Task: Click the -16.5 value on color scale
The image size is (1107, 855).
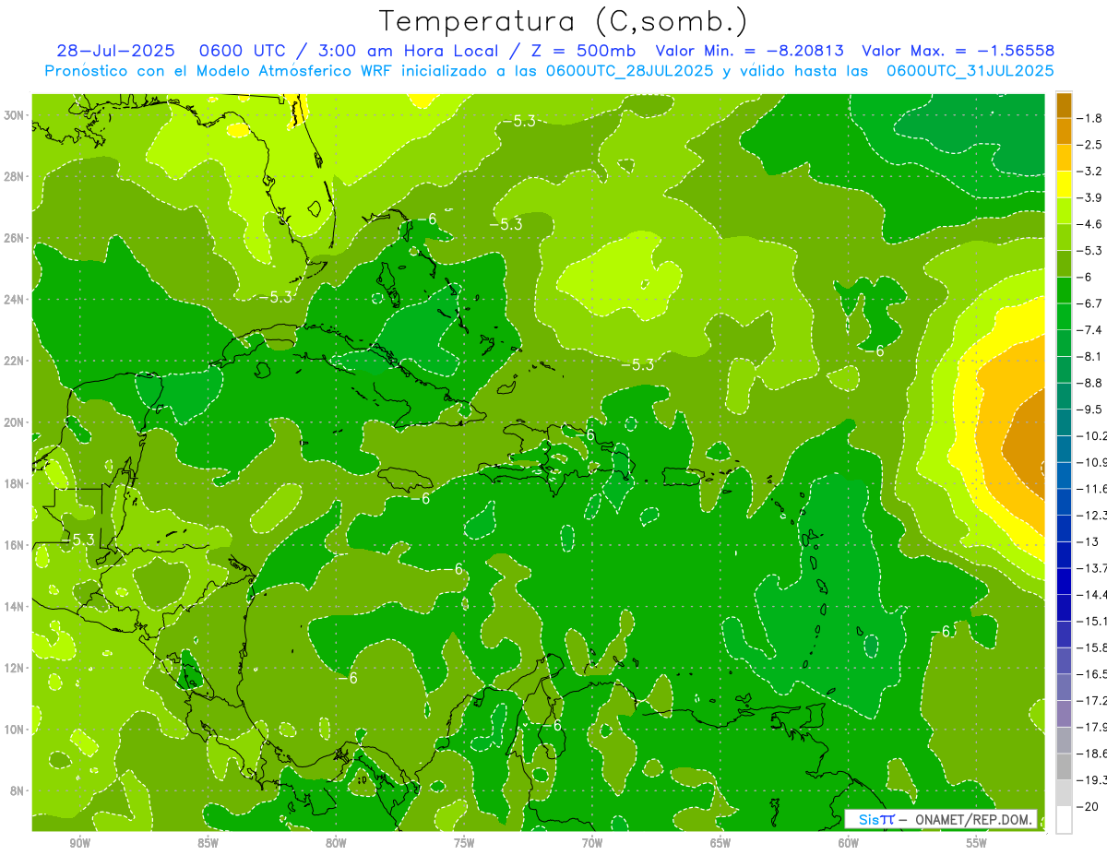Action: coord(1091,674)
